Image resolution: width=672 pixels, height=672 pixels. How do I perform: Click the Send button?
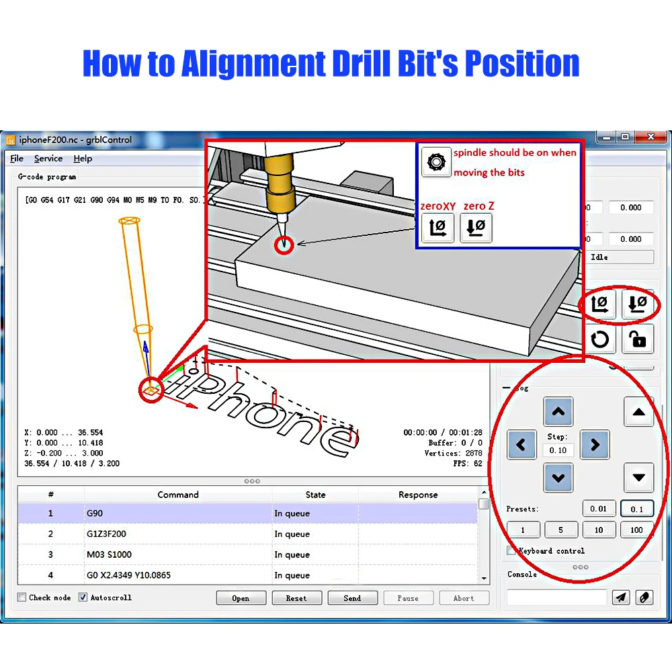pyautogui.click(x=352, y=598)
